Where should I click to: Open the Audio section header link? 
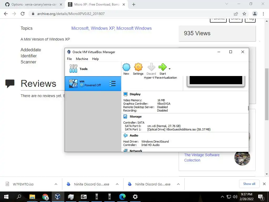coord(134,135)
